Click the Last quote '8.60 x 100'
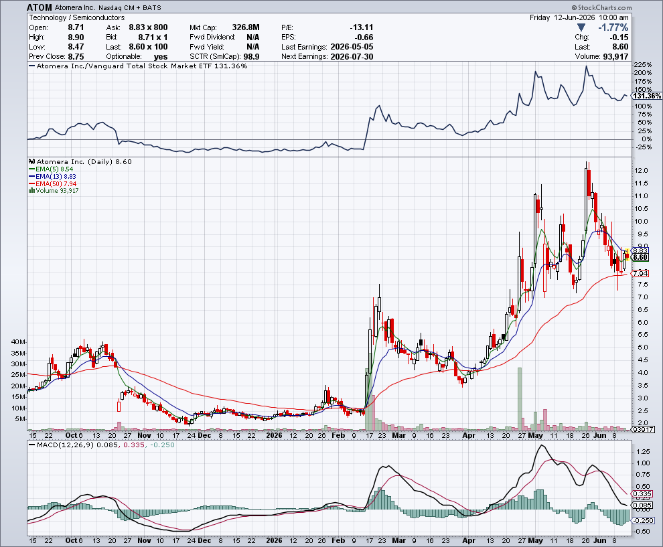This screenshot has width=663, height=547. [148, 47]
